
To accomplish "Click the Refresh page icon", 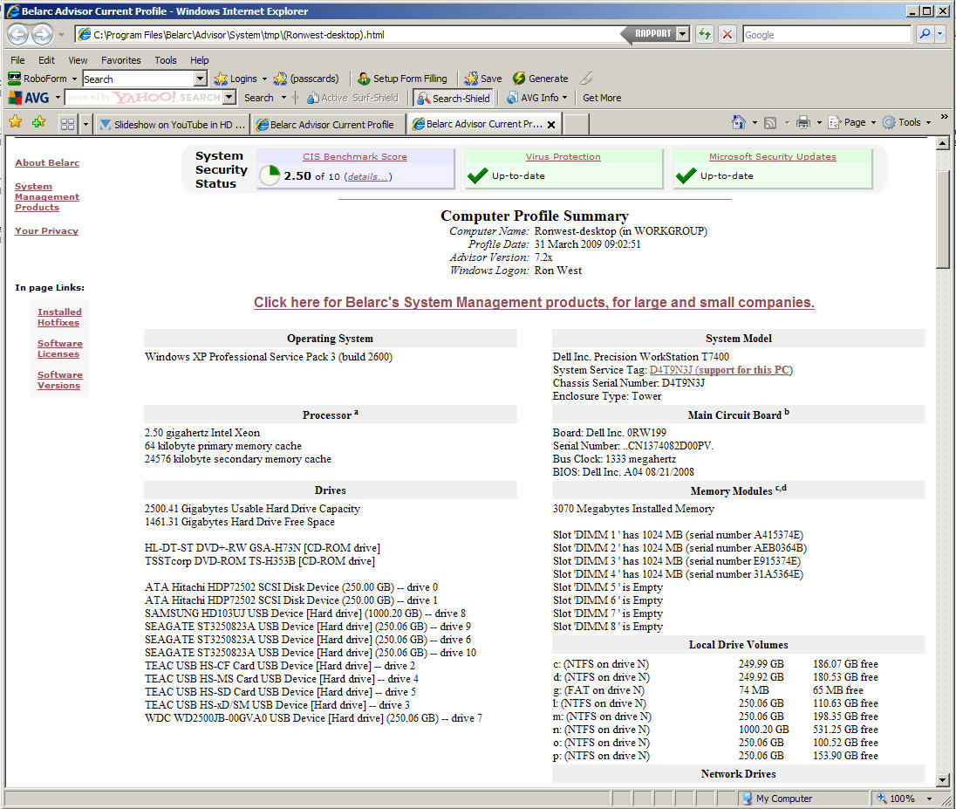I will [704, 35].
